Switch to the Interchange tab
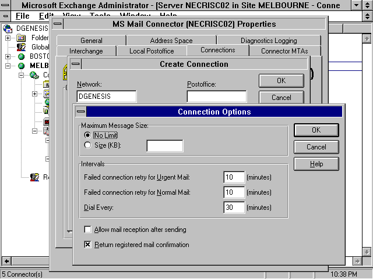 tap(86, 51)
